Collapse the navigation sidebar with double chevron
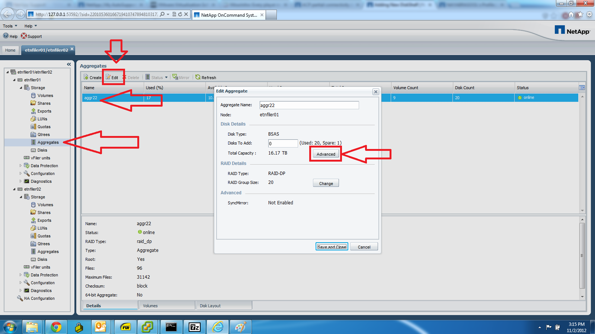 [x=69, y=64]
